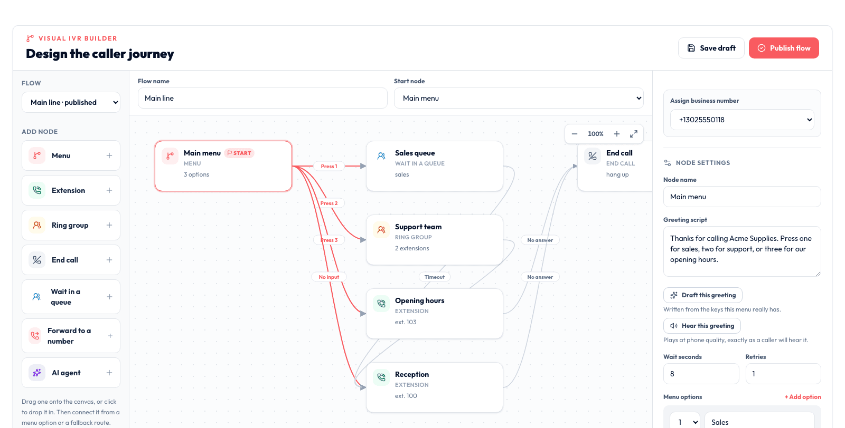Add a Menu node via its plus icon
845x428 pixels.
coord(109,155)
